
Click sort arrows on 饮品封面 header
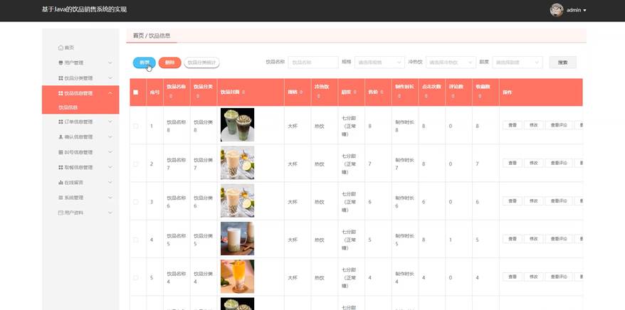[243, 92]
